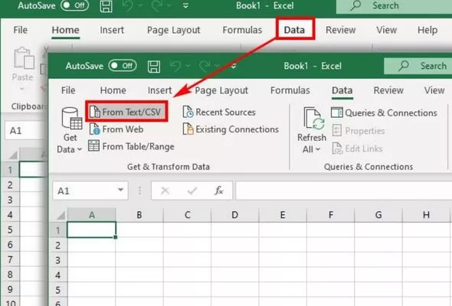Image resolution: width=452 pixels, height=306 pixels.
Task: Open Existing Connections
Action: click(231, 129)
